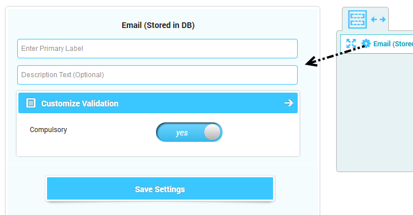Viewport: 413px width, 215px height.
Task: Click the four-arrow expand icon beside Email field
Action: click(x=351, y=43)
